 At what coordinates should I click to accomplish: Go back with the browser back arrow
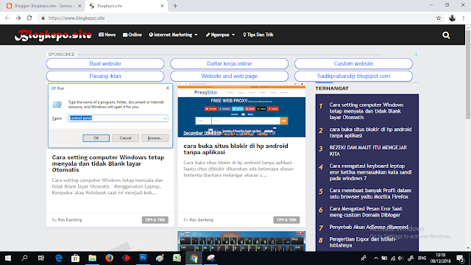point(7,18)
